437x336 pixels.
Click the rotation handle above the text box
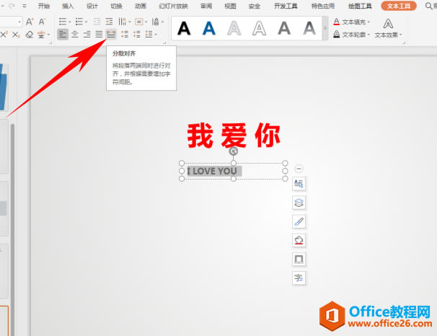pyautogui.click(x=233, y=151)
